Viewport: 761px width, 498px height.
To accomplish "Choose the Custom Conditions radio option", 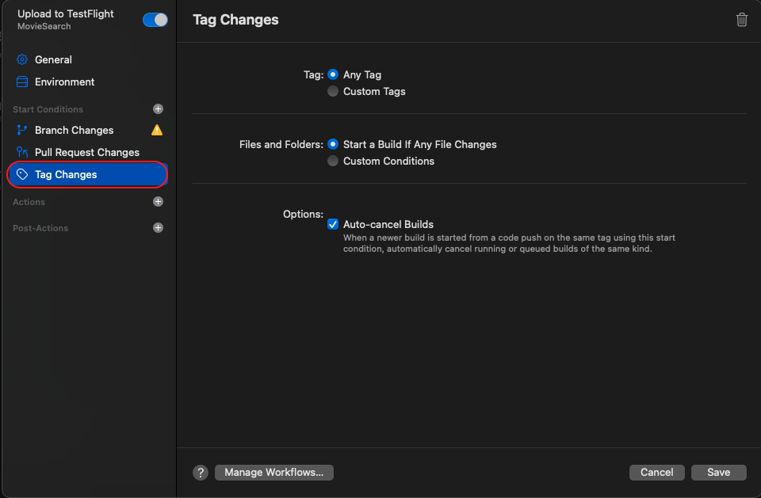I will tap(332, 161).
